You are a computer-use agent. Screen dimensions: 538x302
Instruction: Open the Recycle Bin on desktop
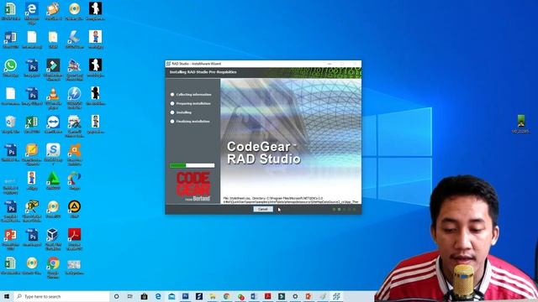pos(10,125)
